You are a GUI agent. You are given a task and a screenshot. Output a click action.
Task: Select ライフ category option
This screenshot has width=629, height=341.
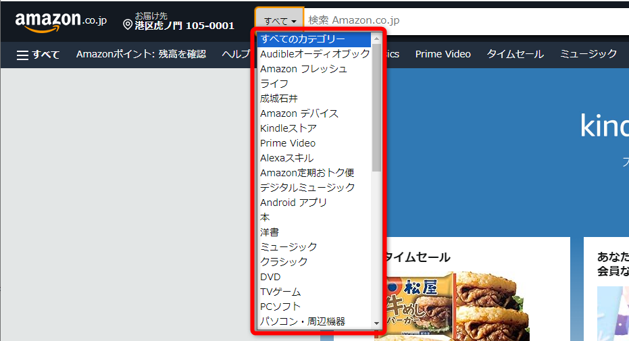(x=315, y=84)
